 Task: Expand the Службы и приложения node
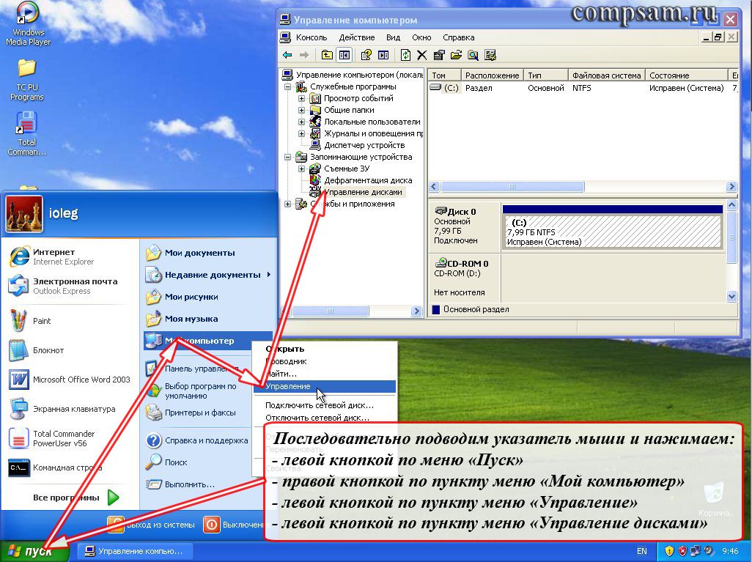(287, 204)
